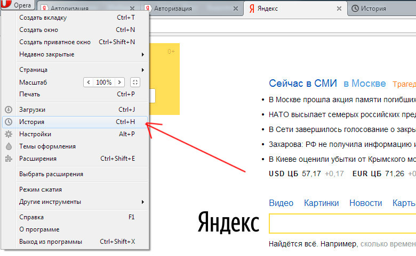Click the Yandex search input field
416x256 pixels.
point(341,224)
